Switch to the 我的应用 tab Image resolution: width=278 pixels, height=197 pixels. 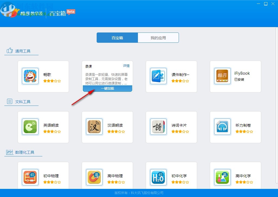pyautogui.click(x=158, y=38)
